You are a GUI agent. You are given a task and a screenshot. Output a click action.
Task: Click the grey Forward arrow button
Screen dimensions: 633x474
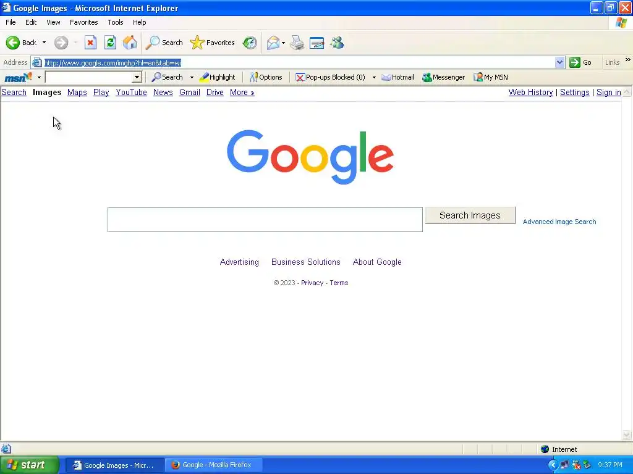pos(61,43)
